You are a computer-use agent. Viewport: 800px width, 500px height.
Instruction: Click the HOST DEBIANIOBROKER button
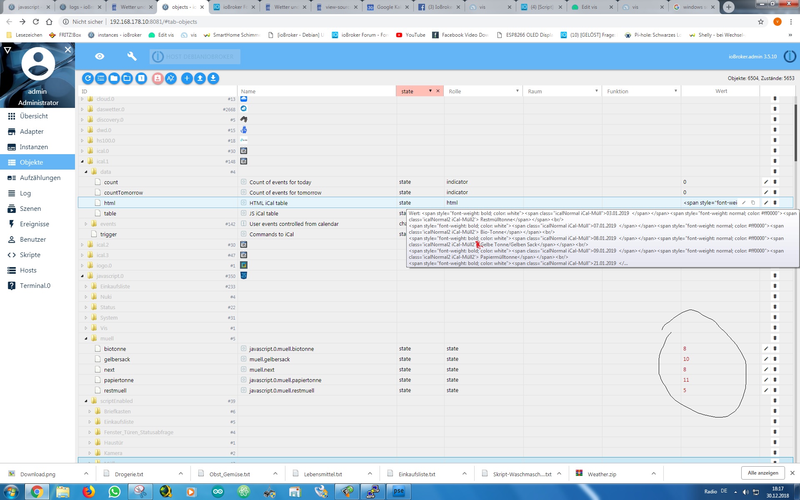tap(195, 57)
